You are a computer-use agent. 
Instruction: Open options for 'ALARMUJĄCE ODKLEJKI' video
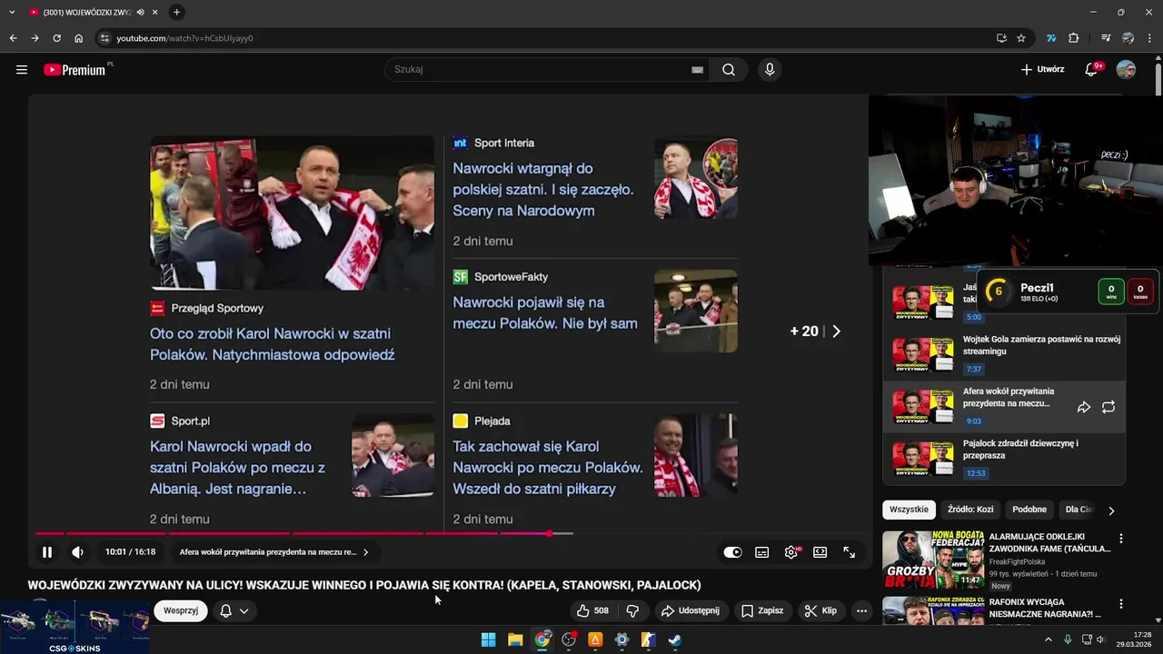(x=1120, y=539)
